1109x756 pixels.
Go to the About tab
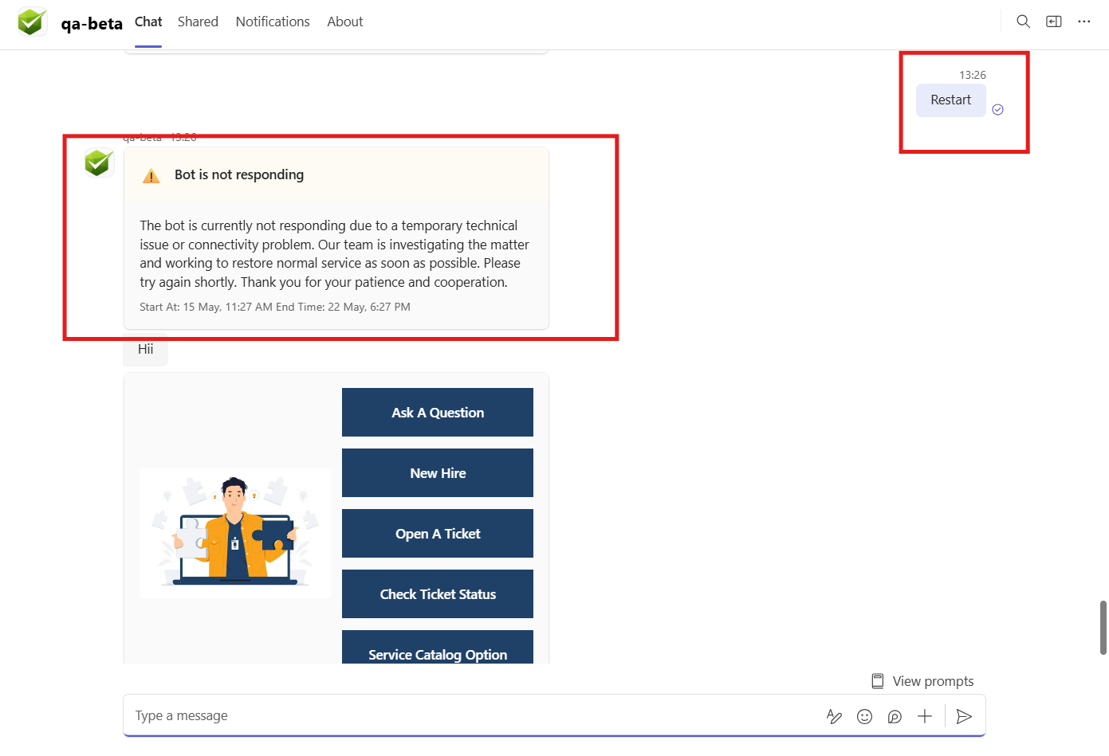click(x=344, y=22)
